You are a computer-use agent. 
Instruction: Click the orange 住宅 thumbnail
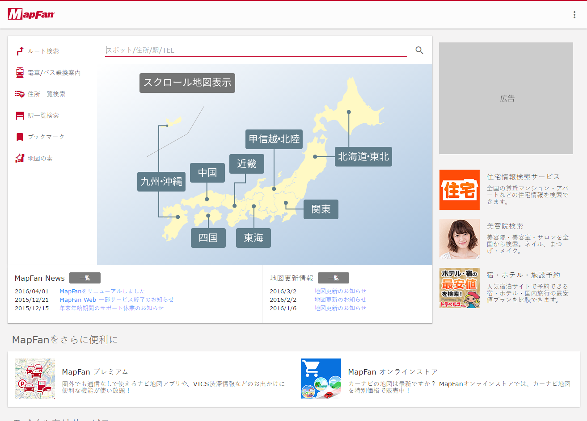(460, 190)
